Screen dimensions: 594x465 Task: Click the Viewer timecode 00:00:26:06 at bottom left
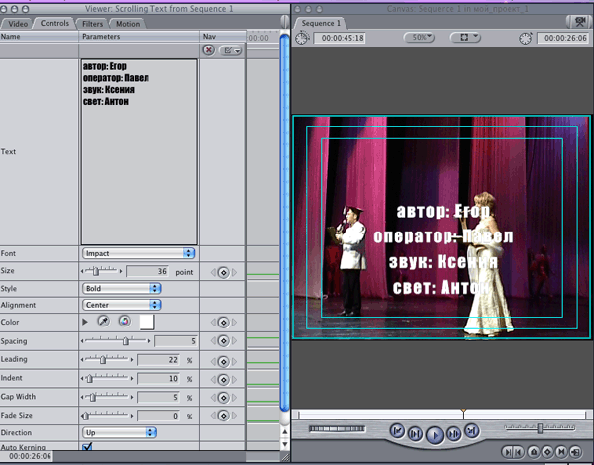(x=30, y=456)
